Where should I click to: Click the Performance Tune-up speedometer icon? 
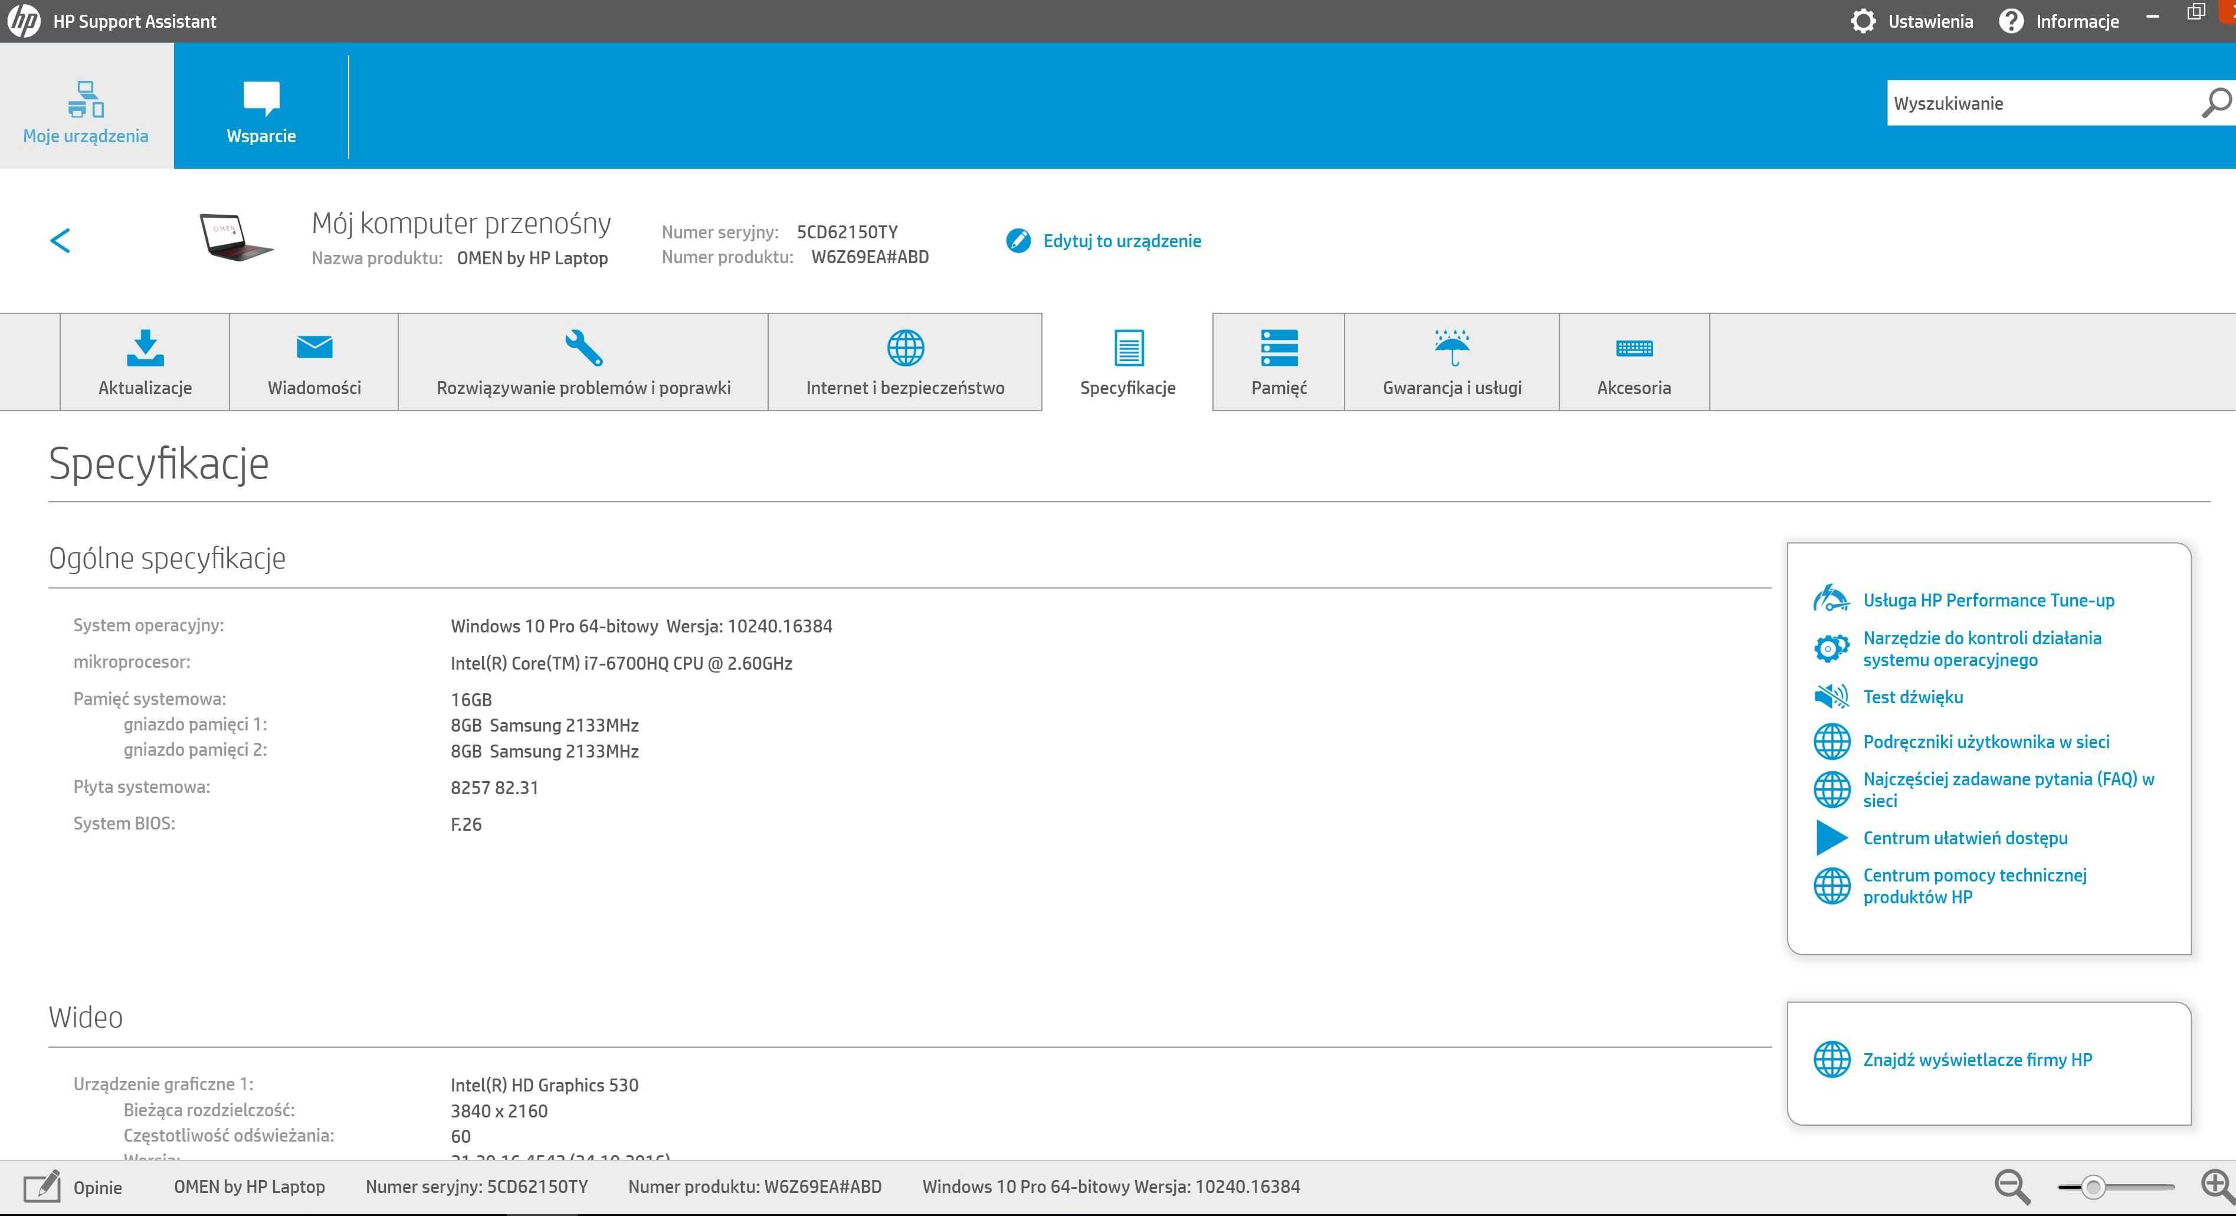point(1831,599)
